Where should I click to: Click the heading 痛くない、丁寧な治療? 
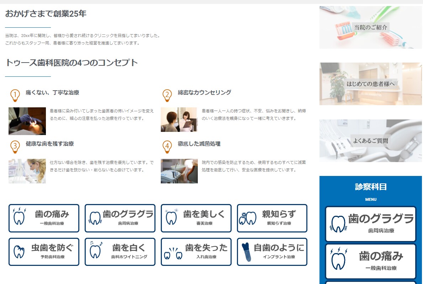pos(52,92)
